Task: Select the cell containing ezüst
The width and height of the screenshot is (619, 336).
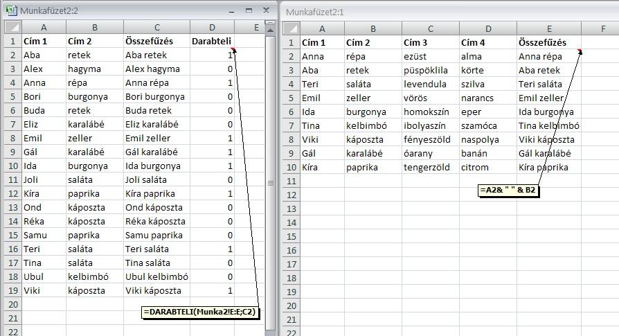Action: click(430, 56)
